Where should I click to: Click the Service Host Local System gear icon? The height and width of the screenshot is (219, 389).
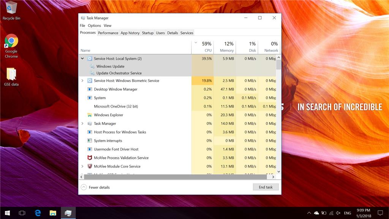pos(90,59)
